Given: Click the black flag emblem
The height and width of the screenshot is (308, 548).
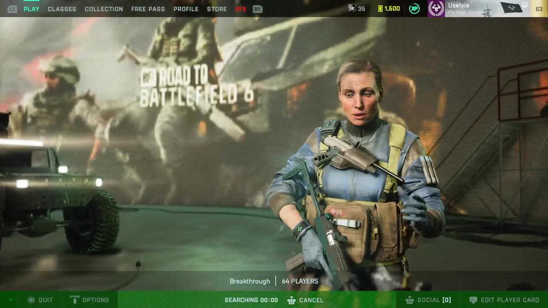Looking at the screenshot, I should click(x=511, y=8).
